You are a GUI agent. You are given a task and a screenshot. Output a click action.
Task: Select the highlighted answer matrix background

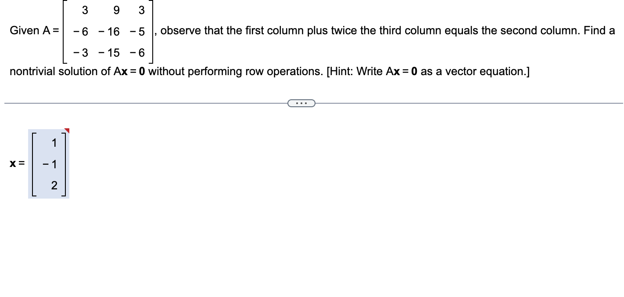coord(48,164)
